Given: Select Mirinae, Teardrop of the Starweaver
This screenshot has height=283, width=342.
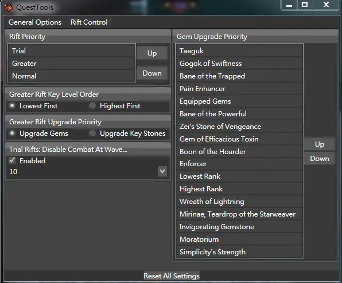Looking at the screenshot, I should pos(239,214).
